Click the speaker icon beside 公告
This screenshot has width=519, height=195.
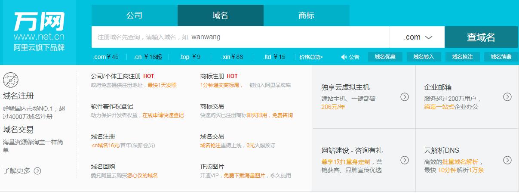point(344,57)
